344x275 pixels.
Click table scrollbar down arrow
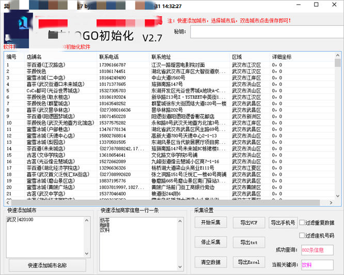tap(338, 196)
